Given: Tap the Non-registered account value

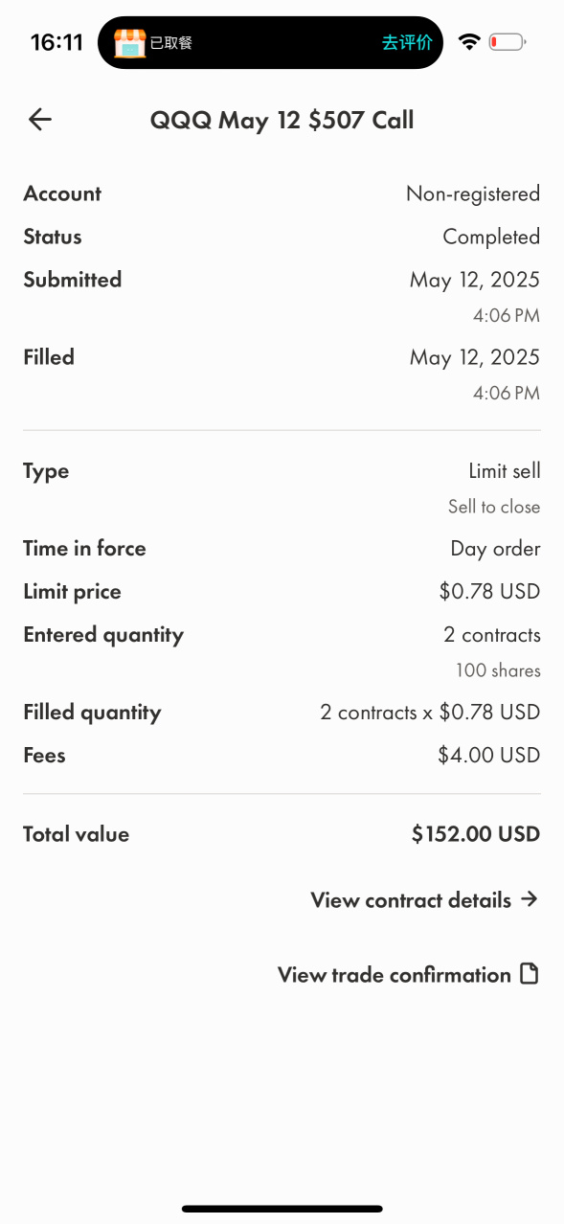Looking at the screenshot, I should coord(473,194).
